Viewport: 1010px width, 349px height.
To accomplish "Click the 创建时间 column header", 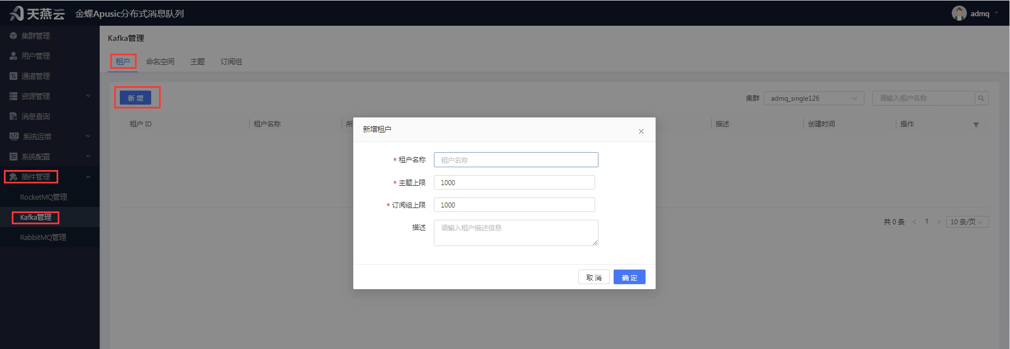I will tap(821, 124).
